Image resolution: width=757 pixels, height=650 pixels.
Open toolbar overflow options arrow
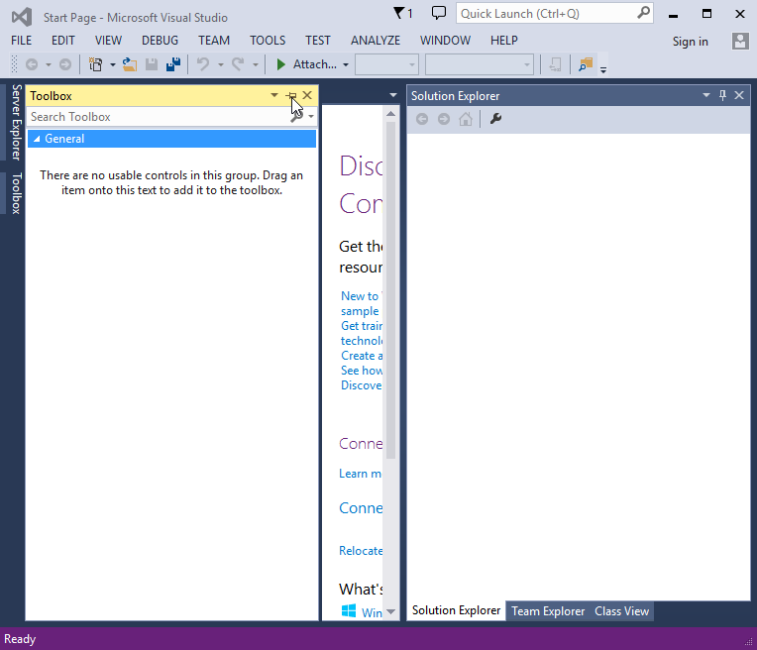click(603, 69)
